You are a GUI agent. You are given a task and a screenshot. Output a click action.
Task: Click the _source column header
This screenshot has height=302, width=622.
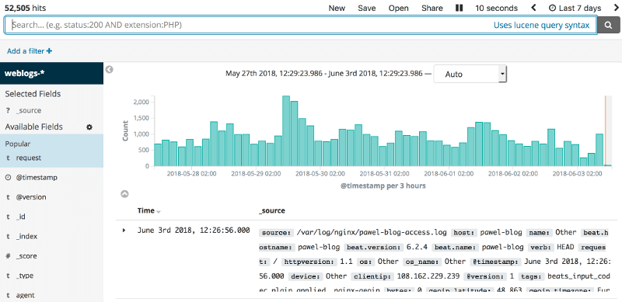click(271, 210)
